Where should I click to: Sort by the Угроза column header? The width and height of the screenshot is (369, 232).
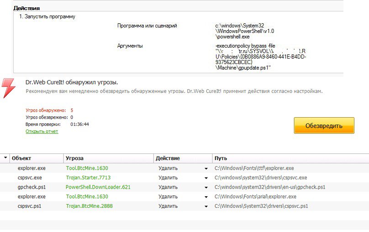74,158
